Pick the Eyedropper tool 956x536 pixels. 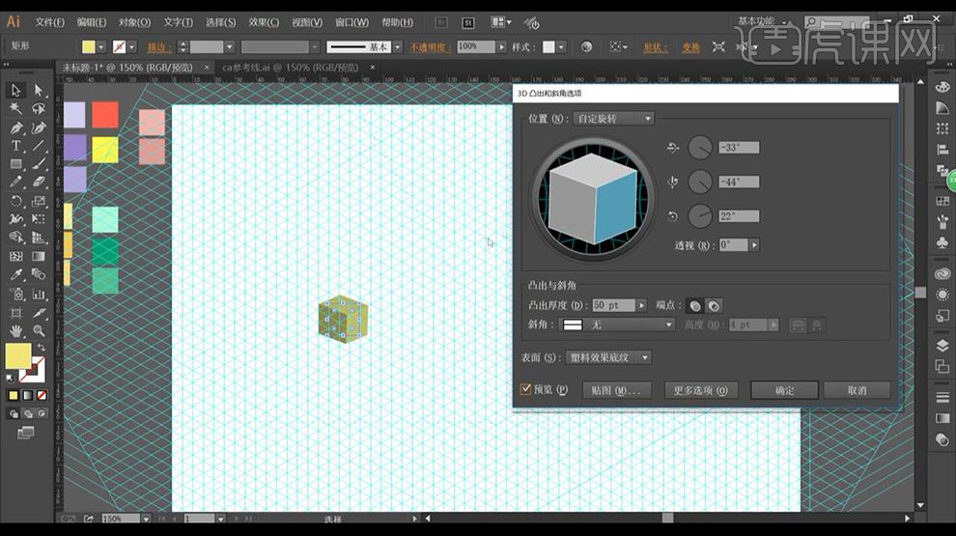[x=16, y=274]
